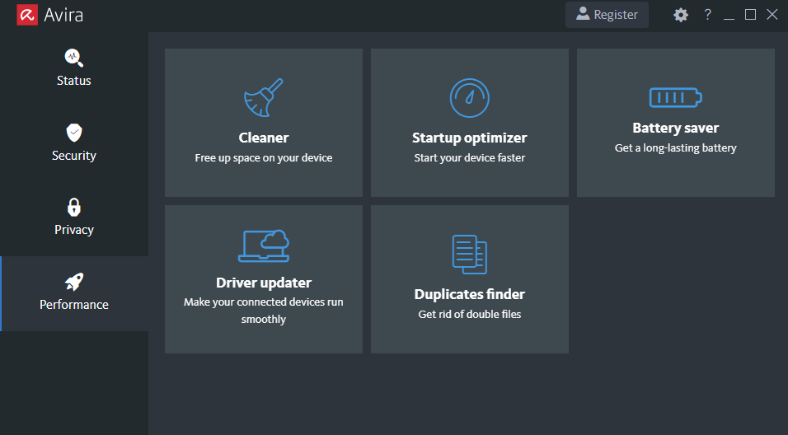Viewport: 788px width, 435px height.
Task: Switch to the Security tab label
Action: point(74,155)
